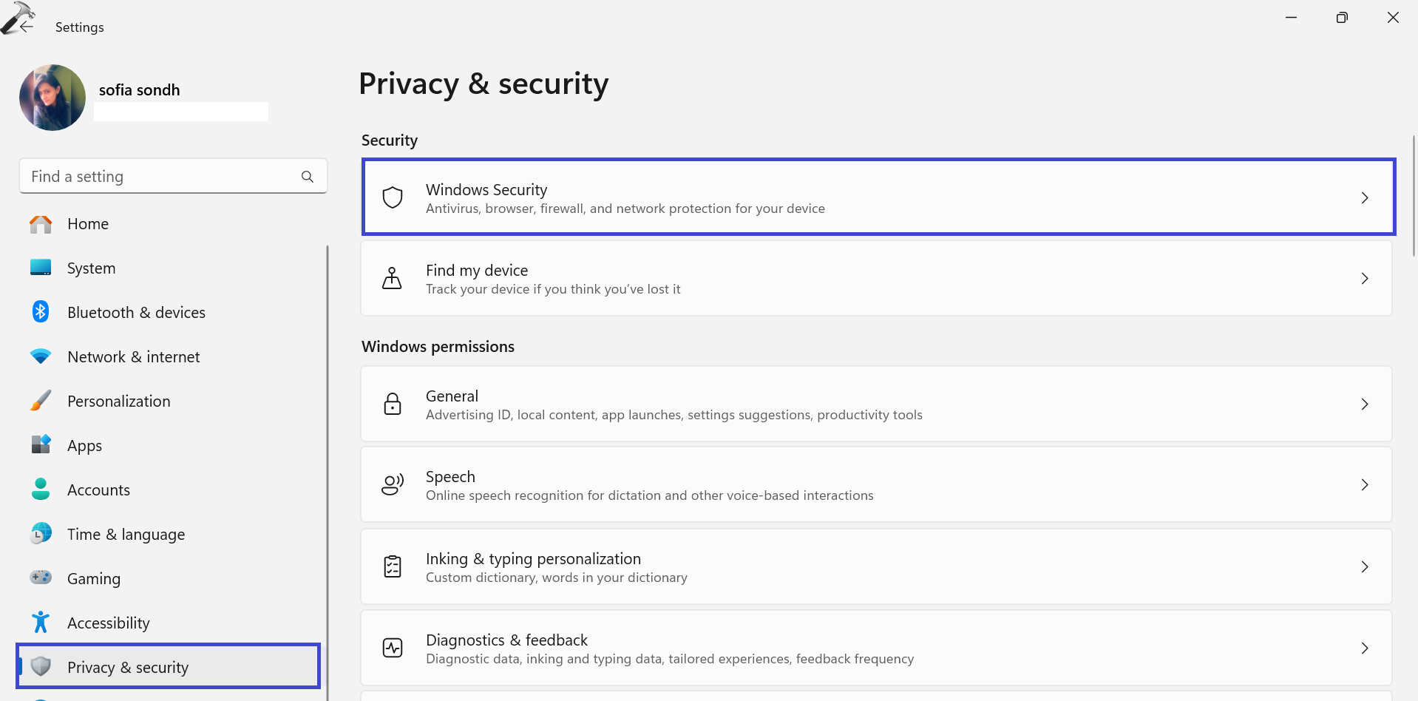The height and width of the screenshot is (701, 1418).
Task: Open Accounts settings
Action: 98,489
